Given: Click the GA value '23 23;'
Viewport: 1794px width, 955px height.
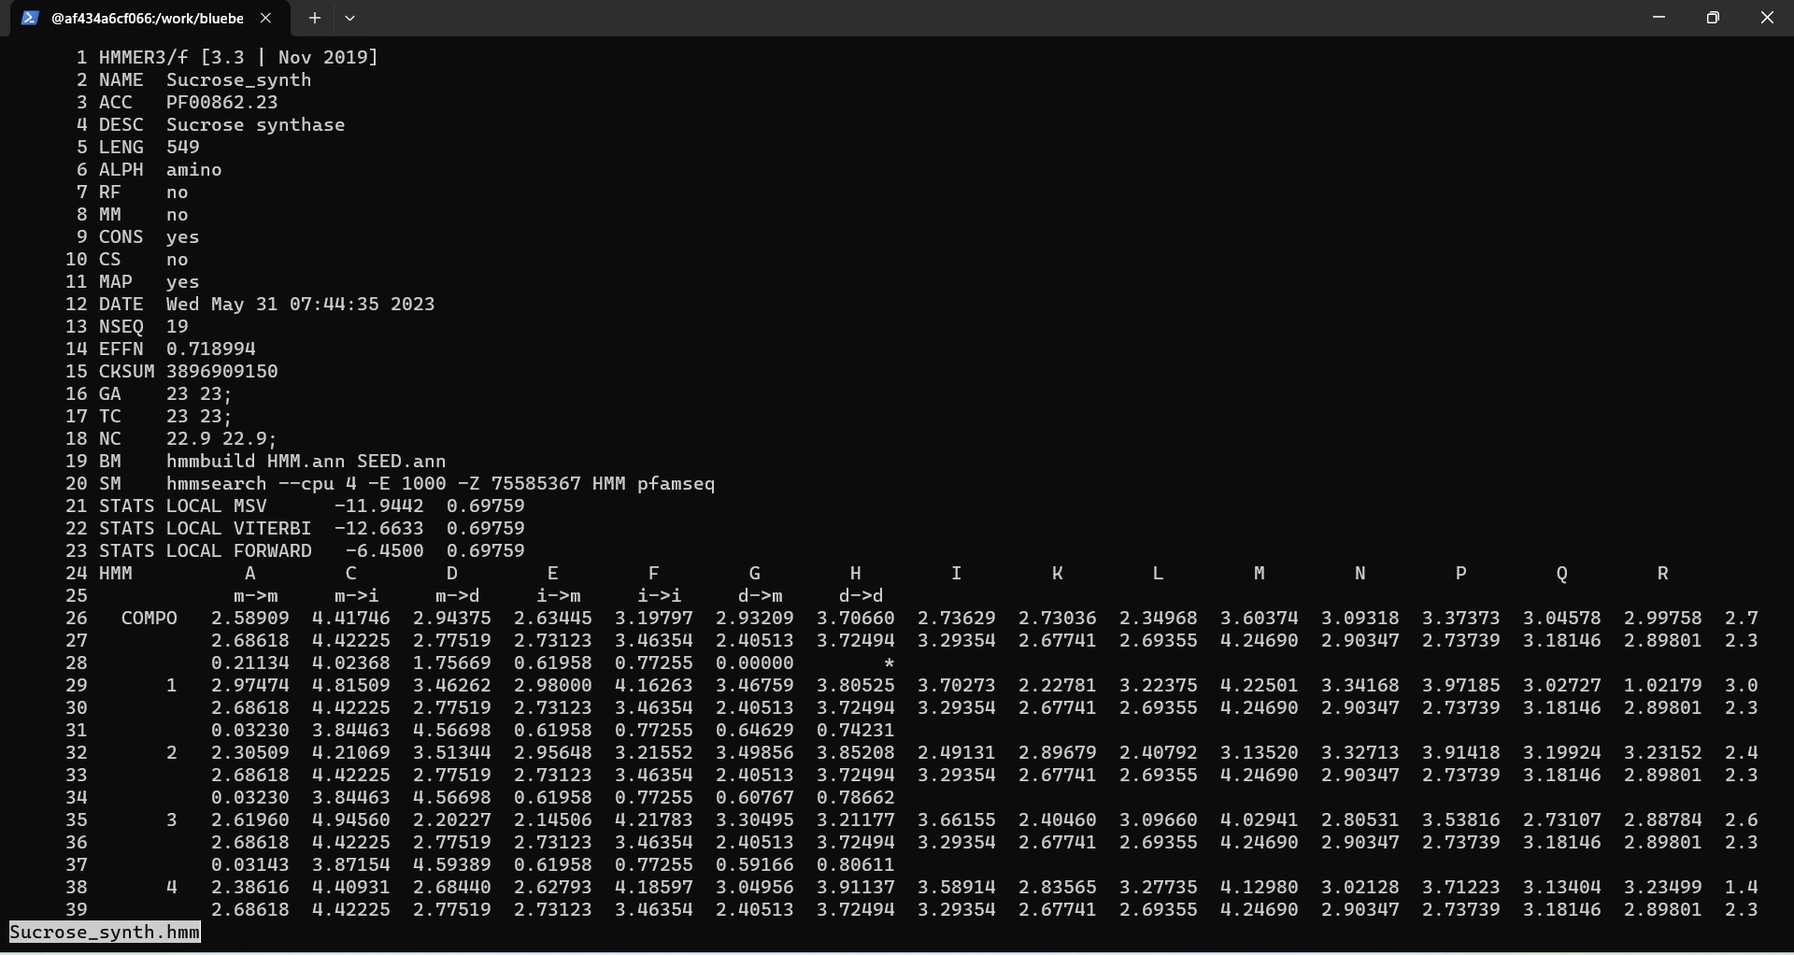Looking at the screenshot, I should point(200,393).
